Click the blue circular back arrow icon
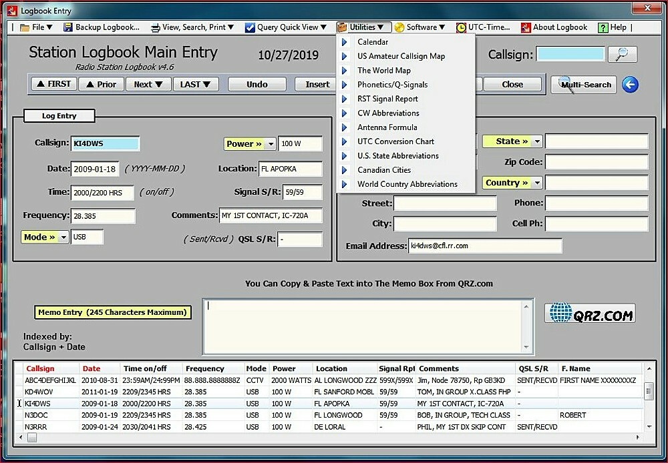This screenshot has height=463, width=668. pyautogui.click(x=630, y=84)
